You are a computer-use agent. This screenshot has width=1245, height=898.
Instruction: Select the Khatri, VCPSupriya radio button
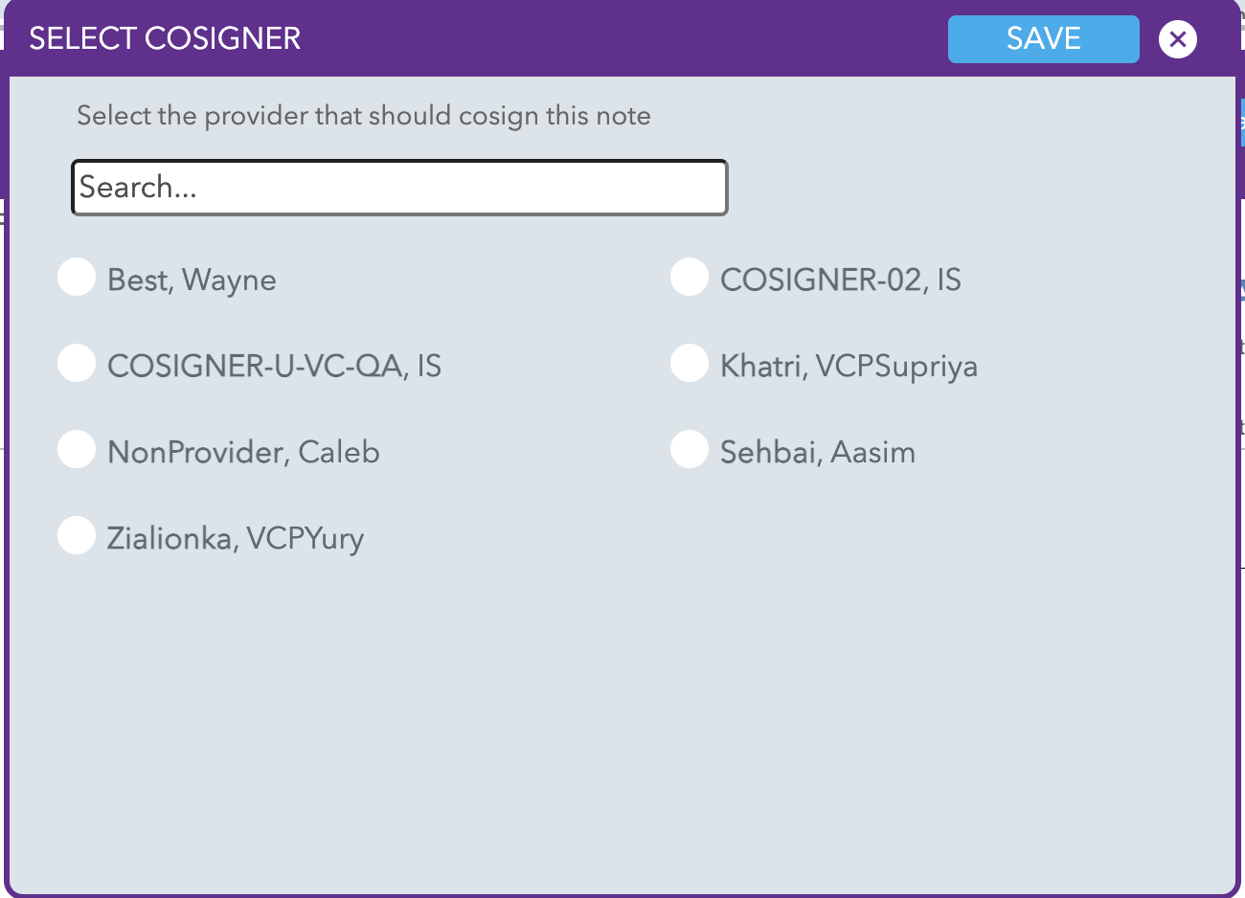pos(690,364)
